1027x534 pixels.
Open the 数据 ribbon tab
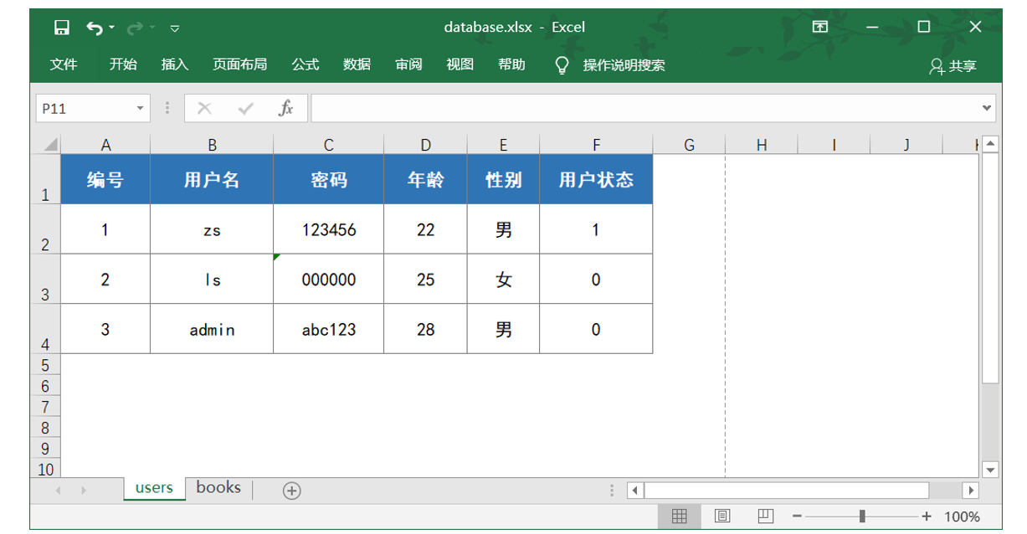358,64
